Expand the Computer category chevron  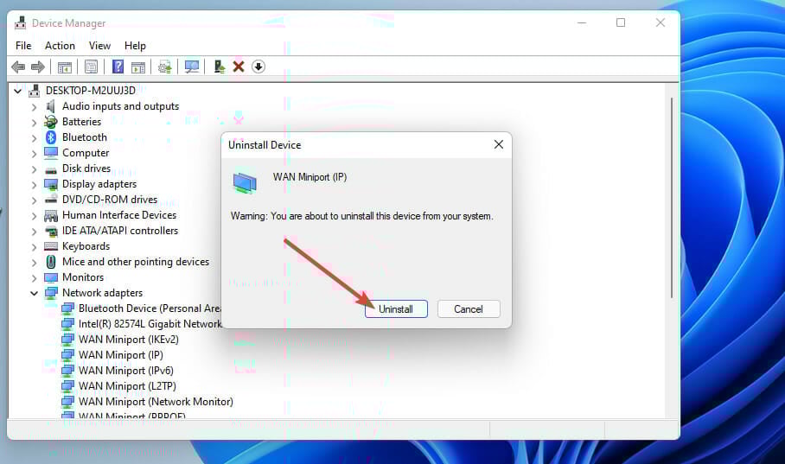(x=34, y=154)
